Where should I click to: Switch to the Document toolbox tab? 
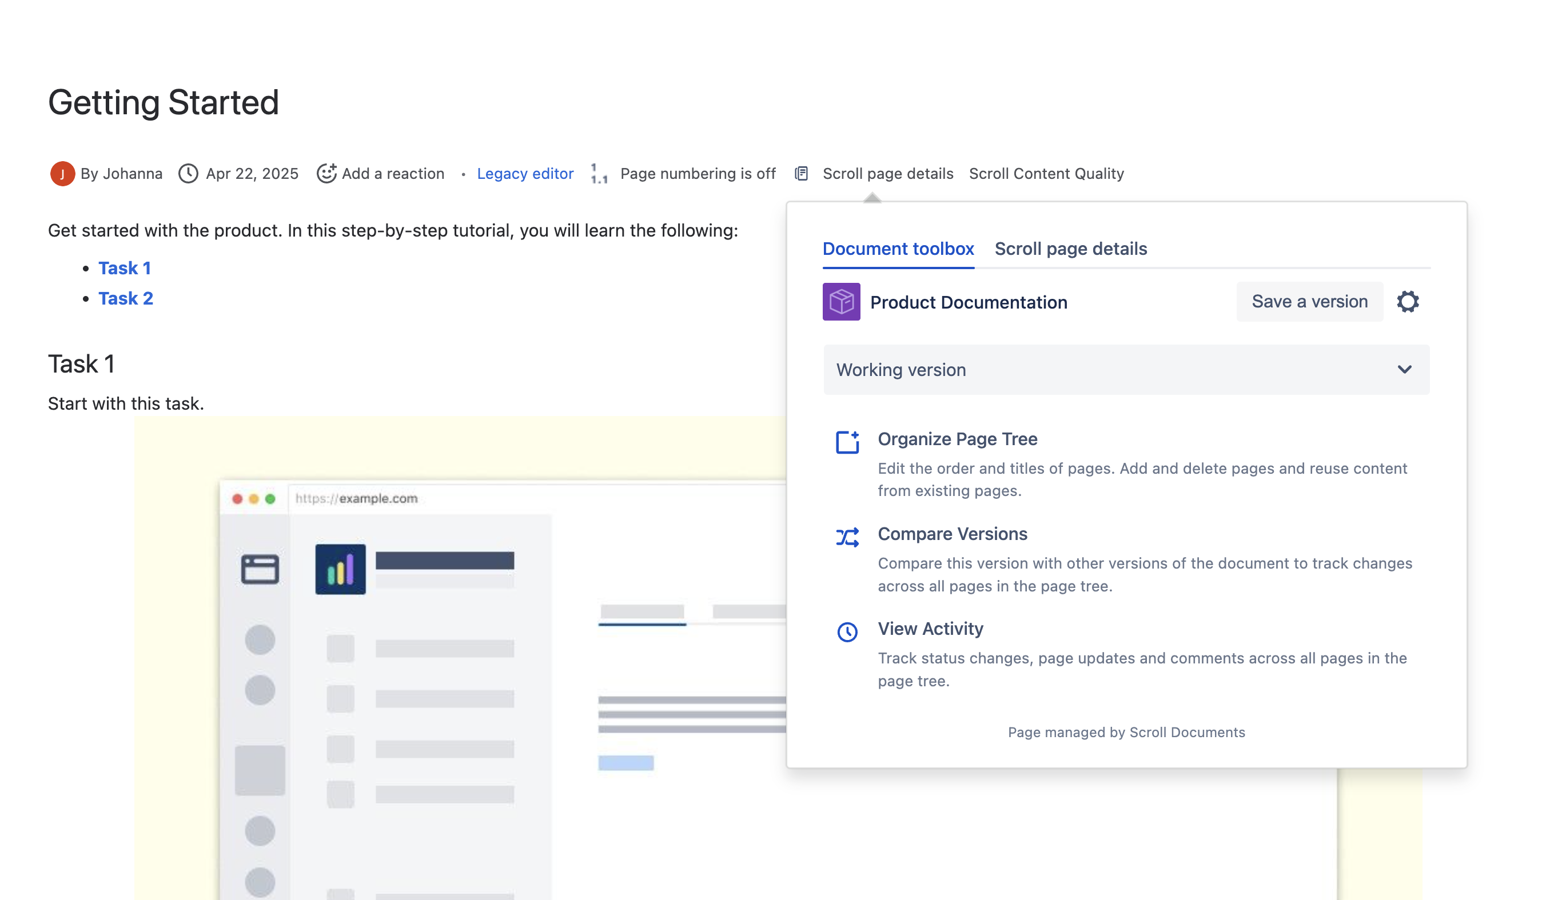(898, 249)
